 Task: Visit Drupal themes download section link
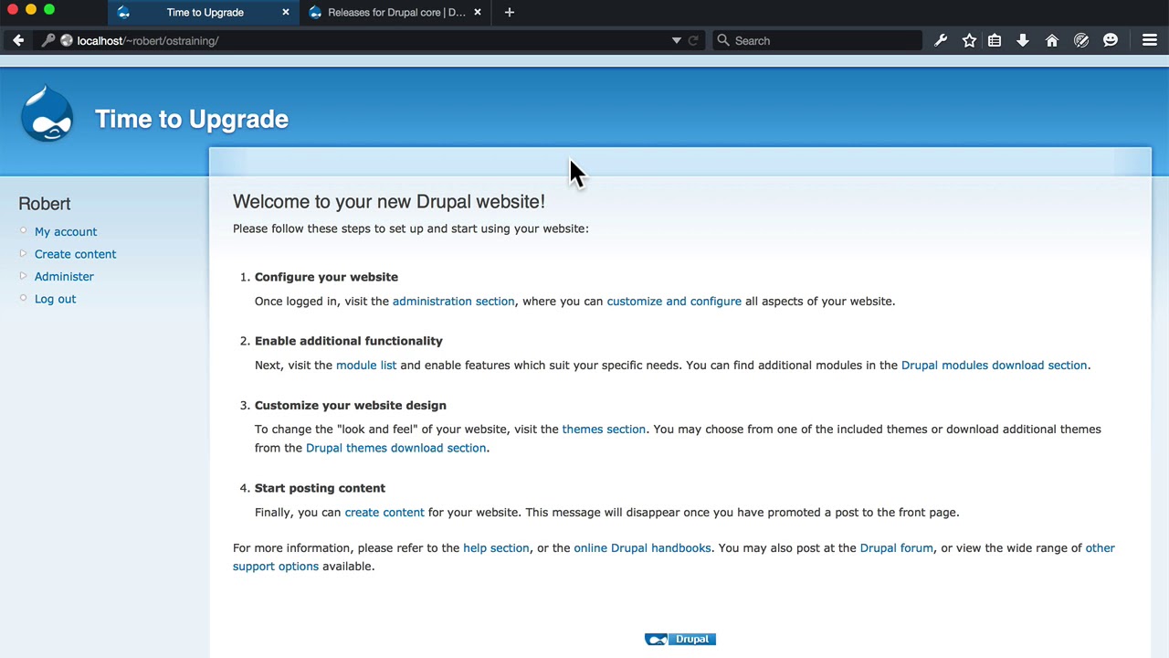[395, 448]
